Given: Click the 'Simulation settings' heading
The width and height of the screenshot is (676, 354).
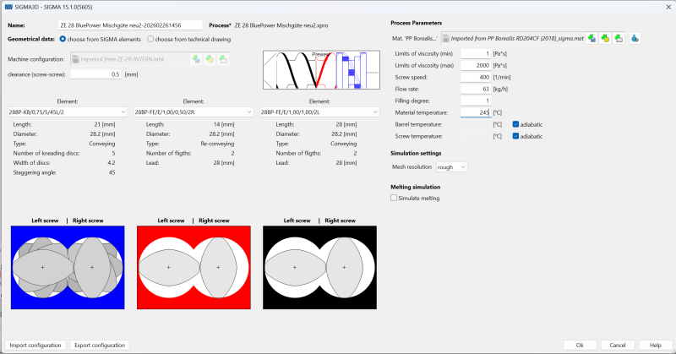Looking at the screenshot, I should (x=416, y=153).
